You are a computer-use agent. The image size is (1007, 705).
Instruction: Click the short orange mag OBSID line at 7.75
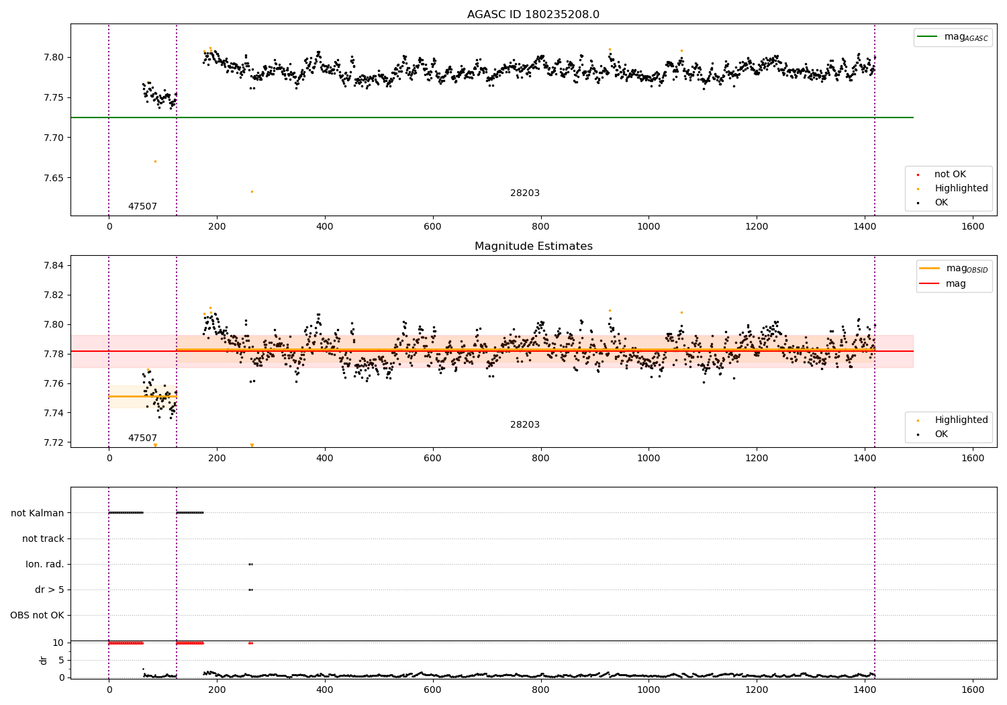pos(142,396)
